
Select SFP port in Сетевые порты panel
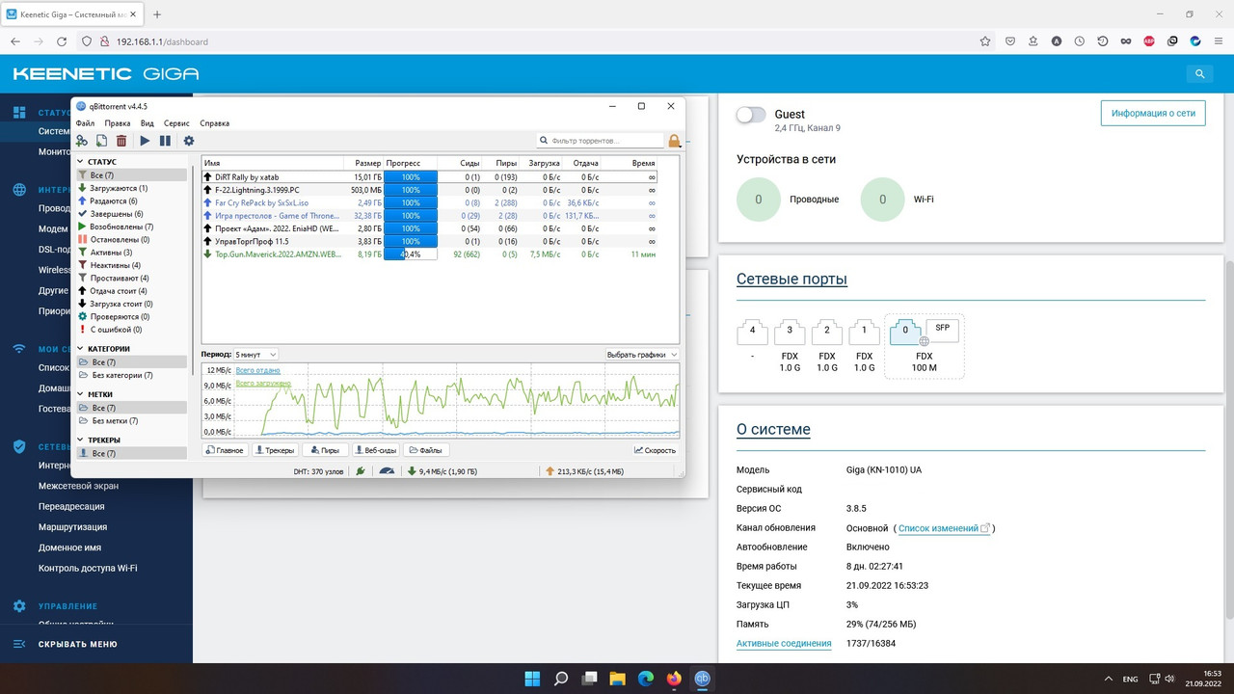point(942,329)
